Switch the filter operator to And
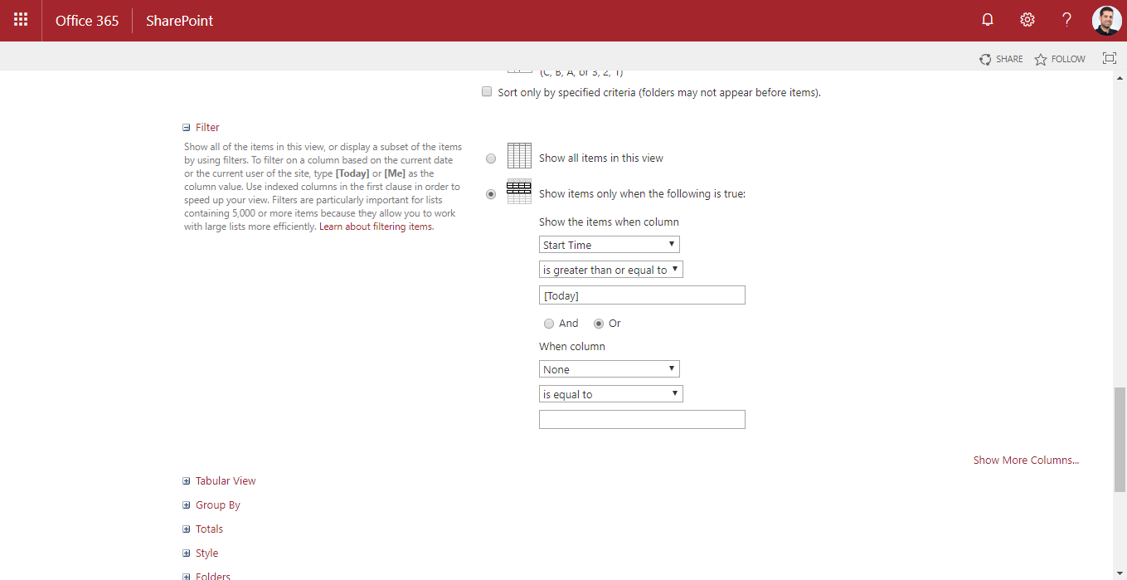1127x580 pixels. coord(548,323)
